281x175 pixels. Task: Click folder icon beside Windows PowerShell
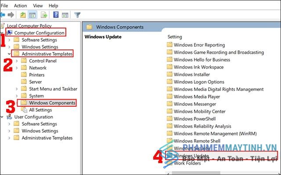169,119
